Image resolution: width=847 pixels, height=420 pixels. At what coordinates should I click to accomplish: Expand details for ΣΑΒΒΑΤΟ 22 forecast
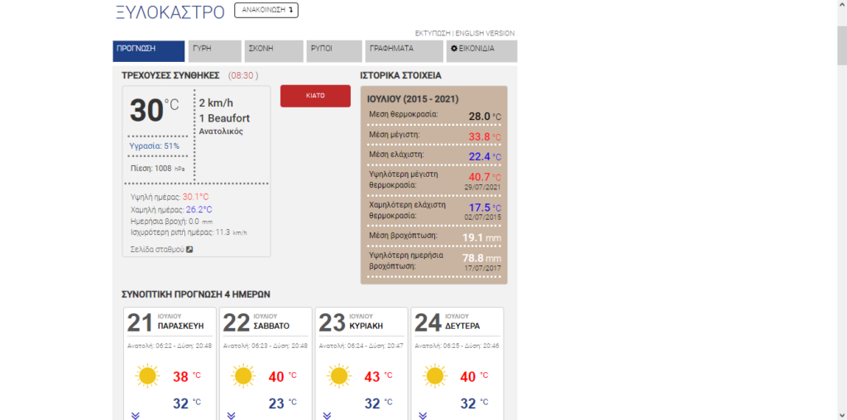pos(231,415)
